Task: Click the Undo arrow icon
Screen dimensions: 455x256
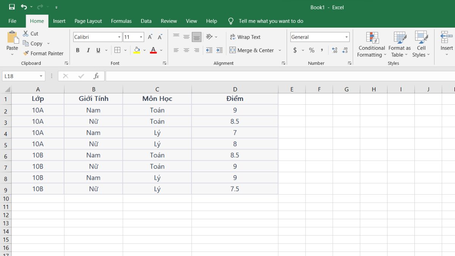Action: 24,7
